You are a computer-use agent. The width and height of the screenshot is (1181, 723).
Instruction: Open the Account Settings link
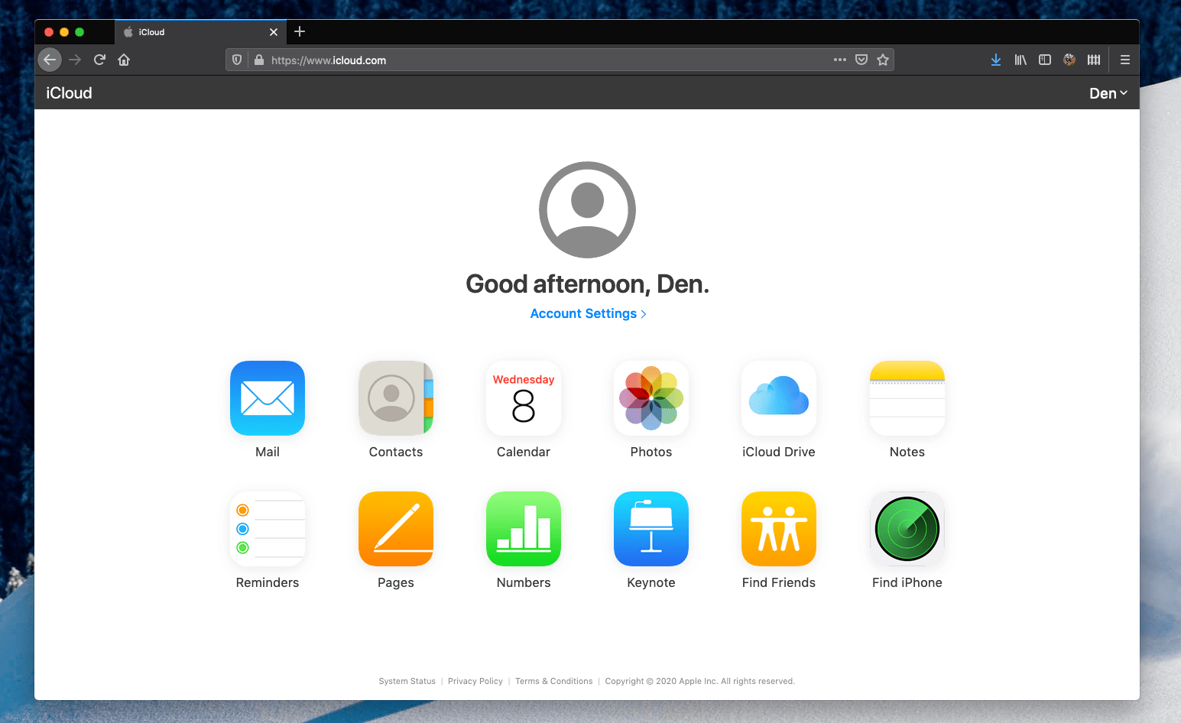coord(589,313)
